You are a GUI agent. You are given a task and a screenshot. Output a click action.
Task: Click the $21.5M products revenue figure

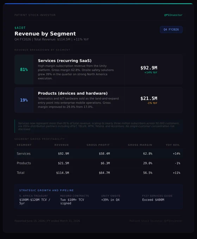[149, 98]
